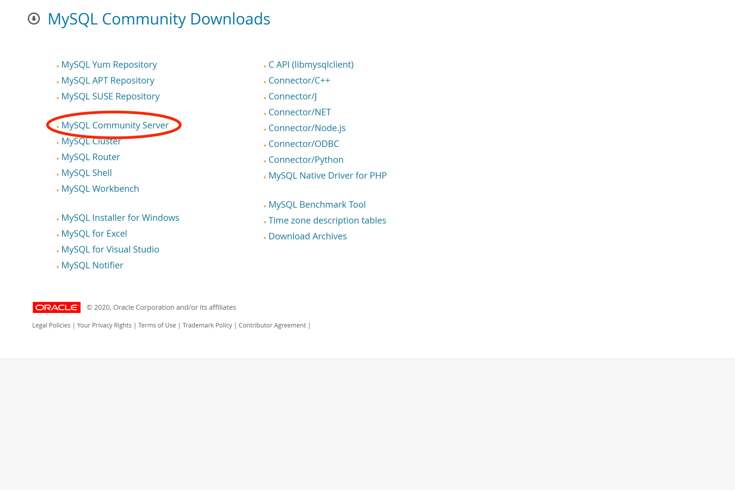This screenshot has width=735, height=490.
Task: Open MySQL Yum Repository link
Action: [109, 64]
